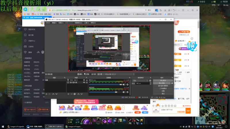Switch to League of Legends taskbar item

[x=16, y=127]
